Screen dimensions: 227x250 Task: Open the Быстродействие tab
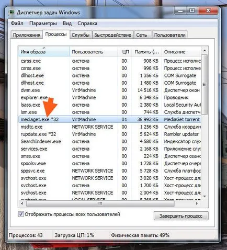[112, 35]
